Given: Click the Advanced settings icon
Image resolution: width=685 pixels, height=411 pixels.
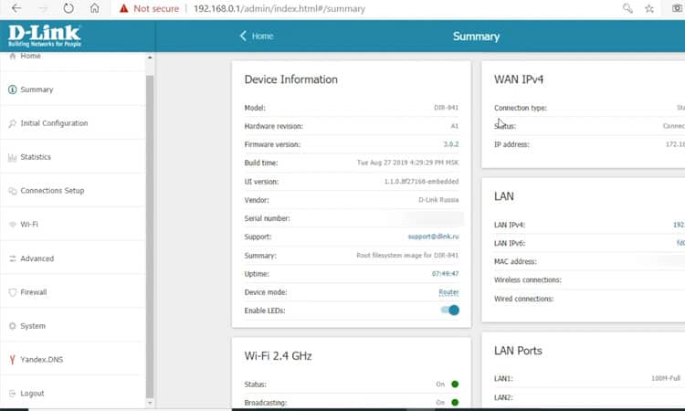Looking at the screenshot, I should point(12,258).
